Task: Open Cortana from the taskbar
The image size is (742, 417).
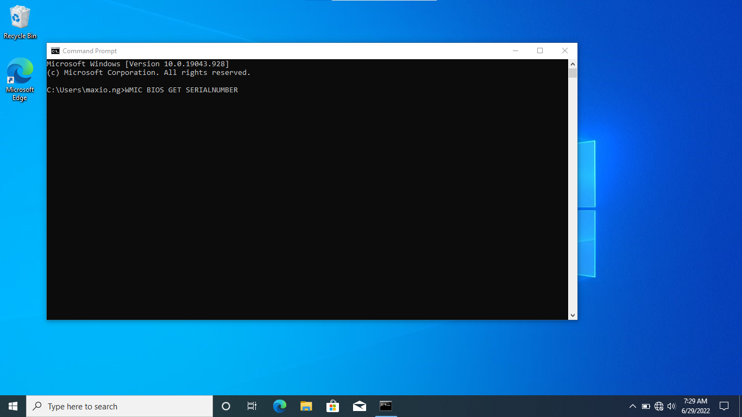Action: coord(225,406)
